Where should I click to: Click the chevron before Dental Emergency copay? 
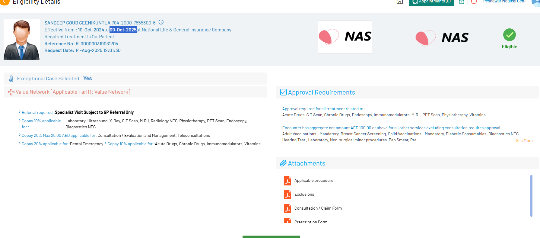tap(20, 143)
